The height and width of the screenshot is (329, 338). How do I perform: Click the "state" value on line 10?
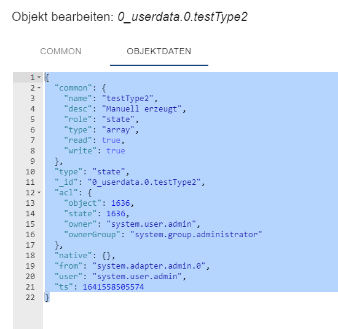pyautogui.click(x=109, y=172)
